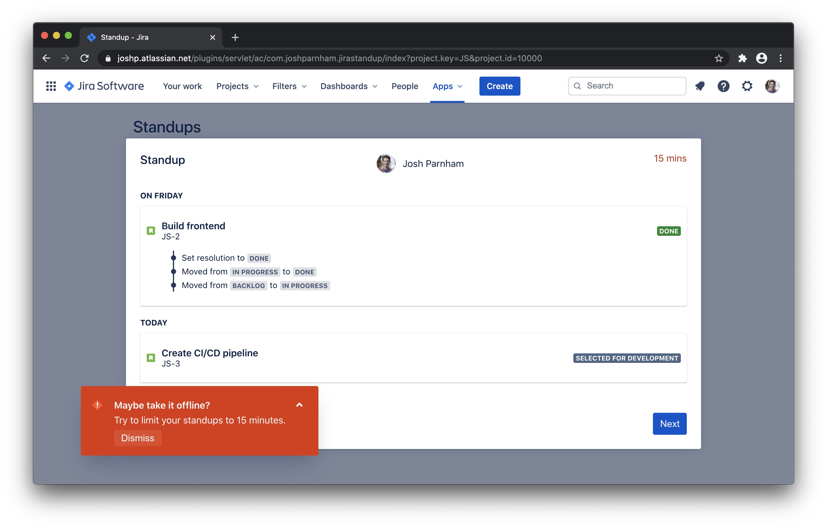Viewport: 827px width, 528px height.
Task: Expand the Projects dropdown
Action: tap(237, 86)
